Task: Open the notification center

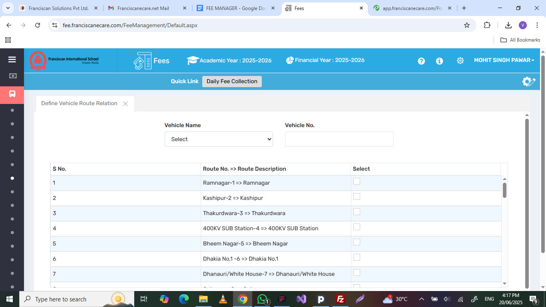Action: pos(534,299)
